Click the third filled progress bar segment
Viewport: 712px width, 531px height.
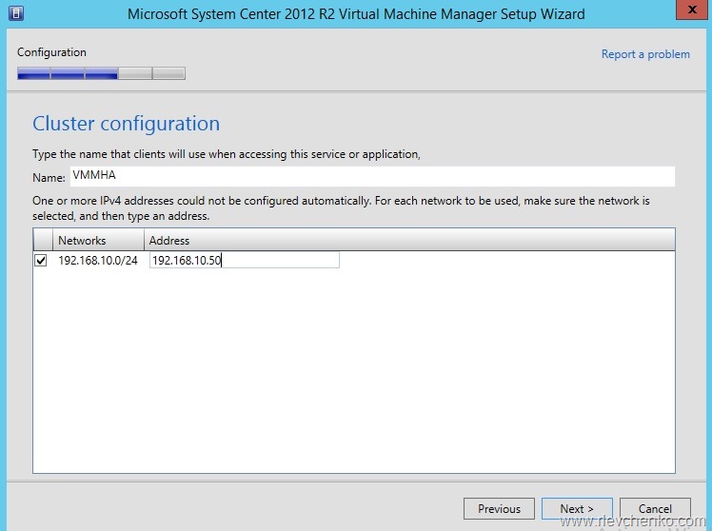tap(101, 73)
